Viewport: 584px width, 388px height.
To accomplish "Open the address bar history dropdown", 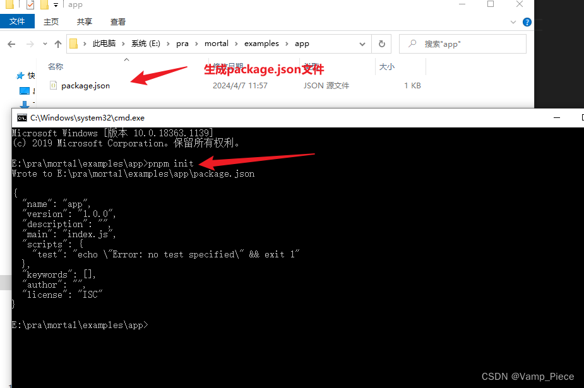I will click(362, 44).
